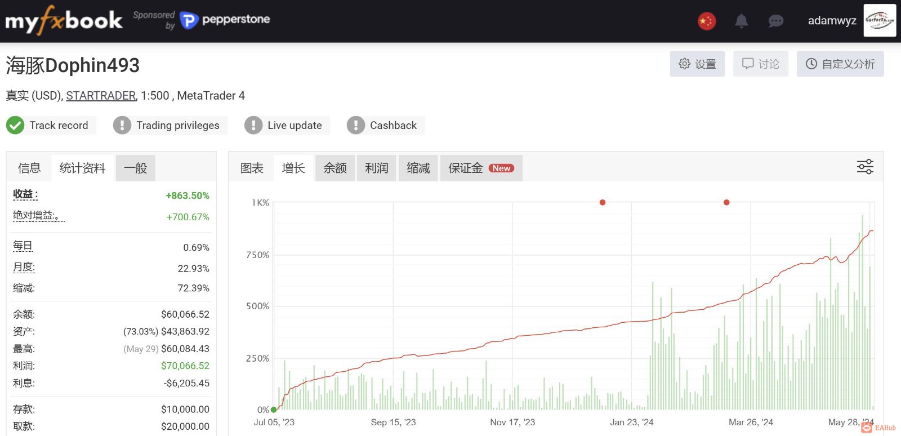Click the 设置 settings button
This screenshot has width=901, height=436.
point(697,64)
